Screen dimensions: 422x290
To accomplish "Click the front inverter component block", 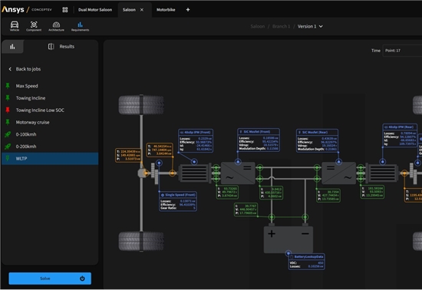I will [238, 173].
